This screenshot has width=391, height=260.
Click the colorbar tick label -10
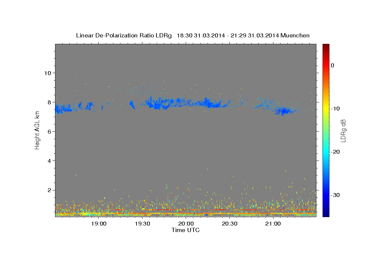point(336,109)
